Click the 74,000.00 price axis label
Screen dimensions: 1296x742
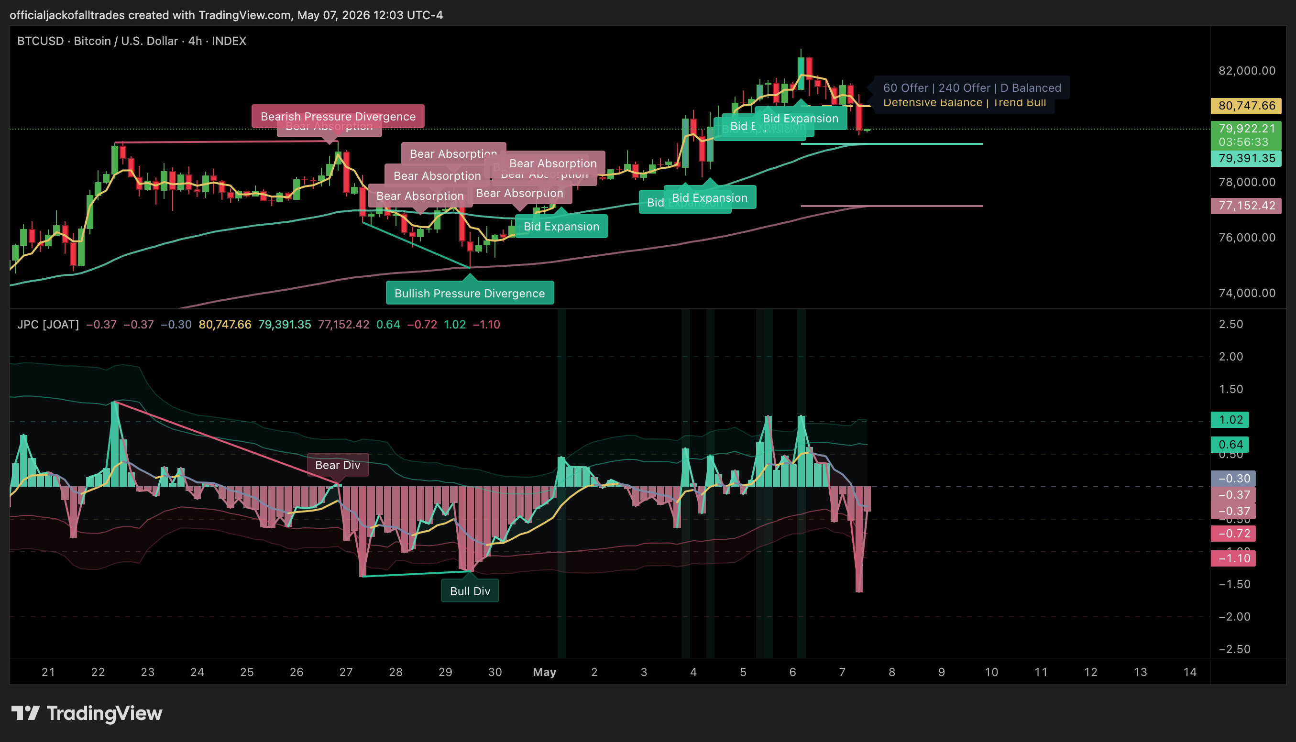coord(1247,293)
